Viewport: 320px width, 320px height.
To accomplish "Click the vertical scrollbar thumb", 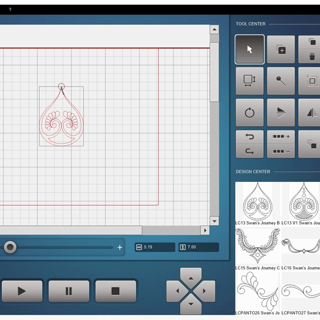I will tap(215, 72).
